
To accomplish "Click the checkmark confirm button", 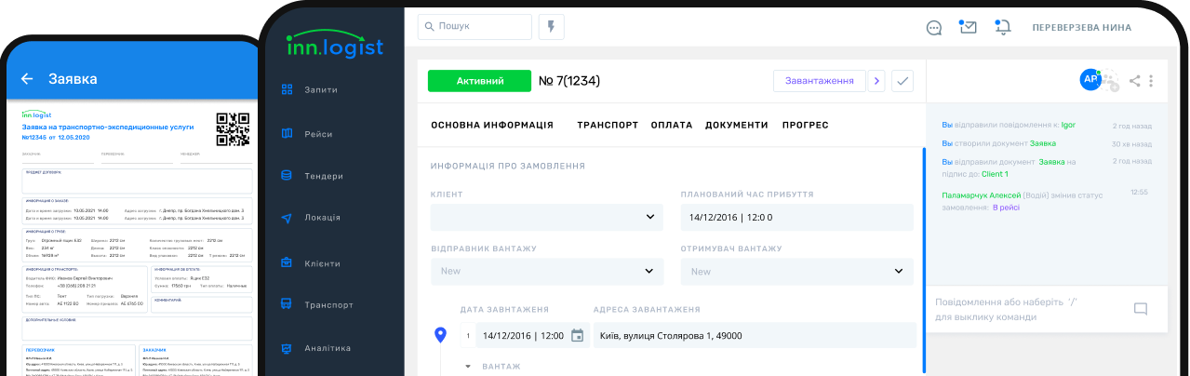I will click(902, 81).
